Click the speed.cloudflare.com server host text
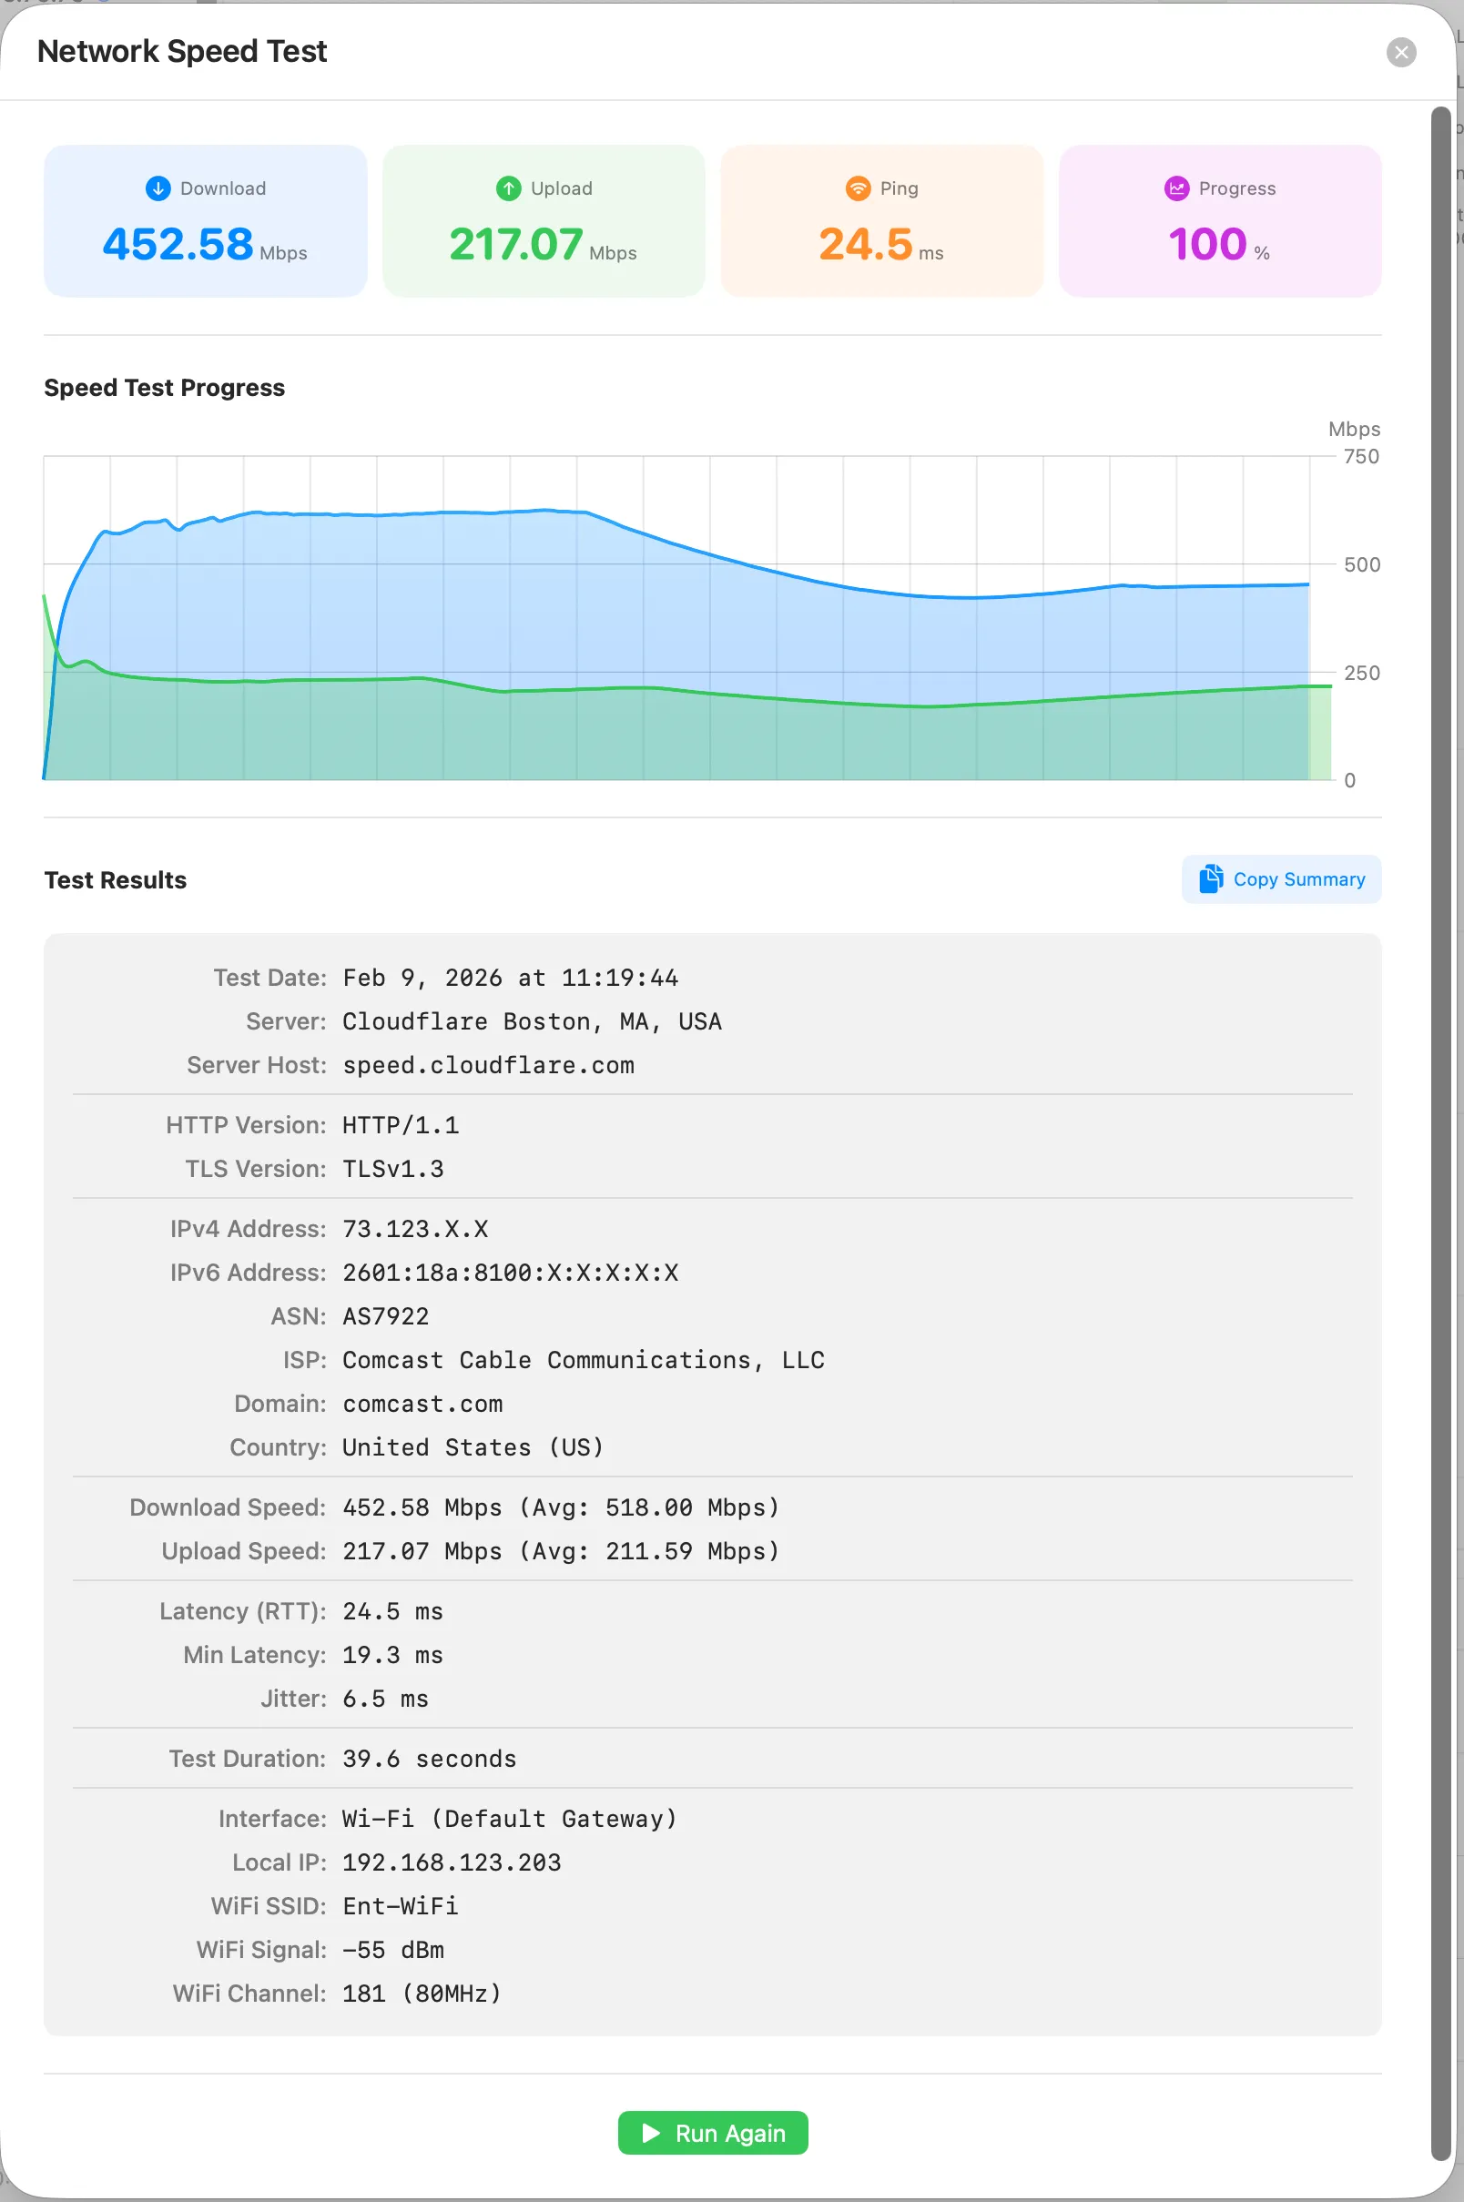 tap(487, 1065)
